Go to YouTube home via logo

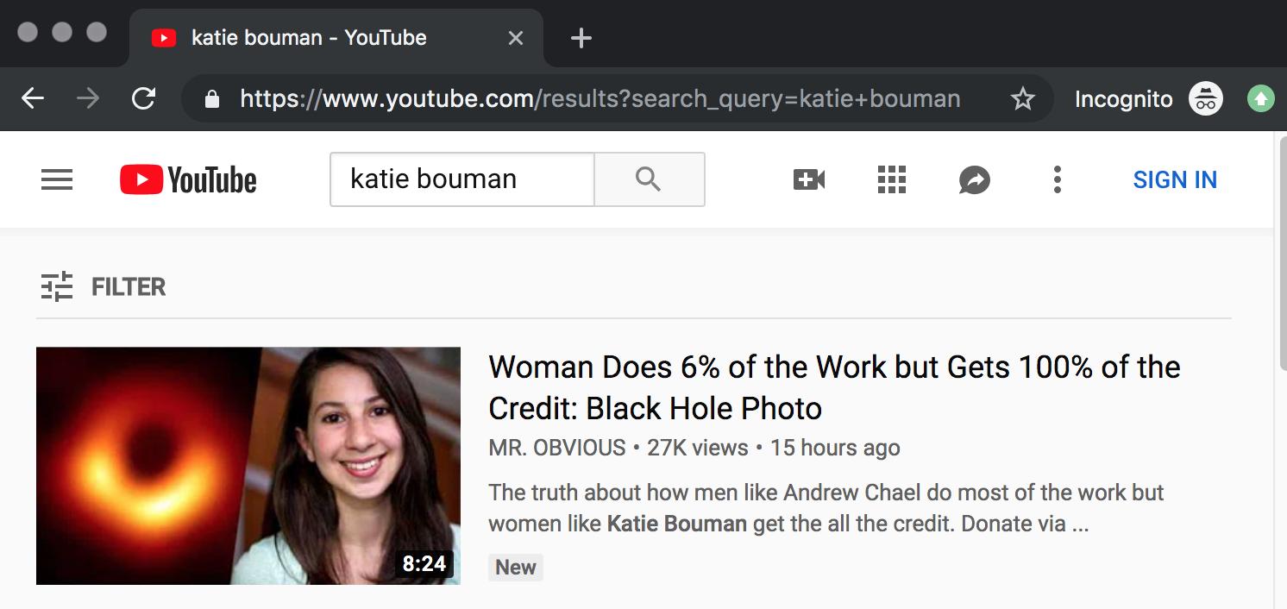tap(188, 179)
